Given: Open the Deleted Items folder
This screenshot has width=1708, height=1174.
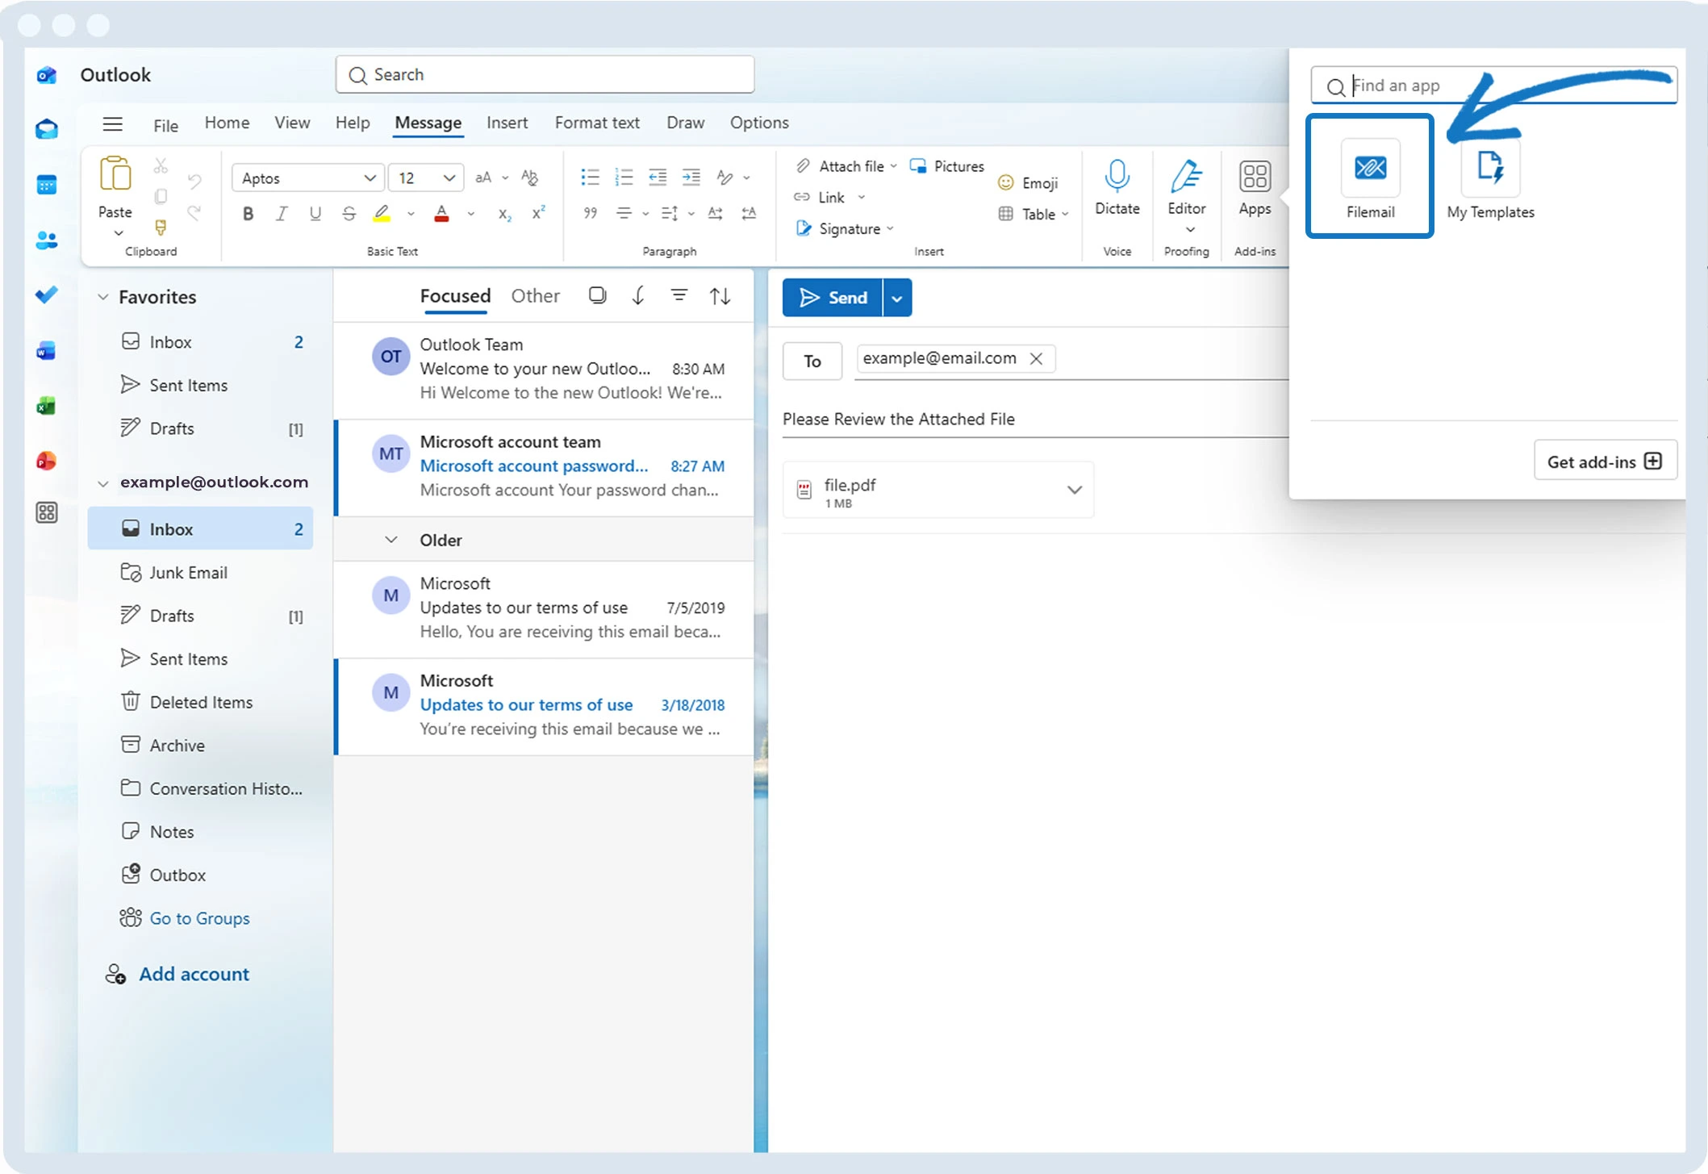Looking at the screenshot, I should click(x=200, y=702).
